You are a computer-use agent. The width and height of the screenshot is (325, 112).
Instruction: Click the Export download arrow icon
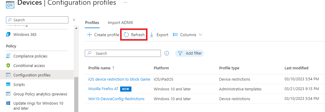(152, 35)
